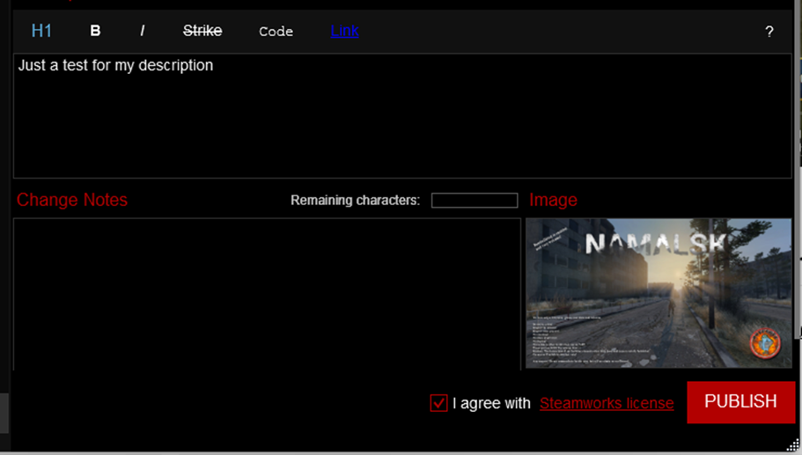Screen dimensions: 802x455
Task: Click the 'Remaining characters:' label
Action: coord(356,201)
